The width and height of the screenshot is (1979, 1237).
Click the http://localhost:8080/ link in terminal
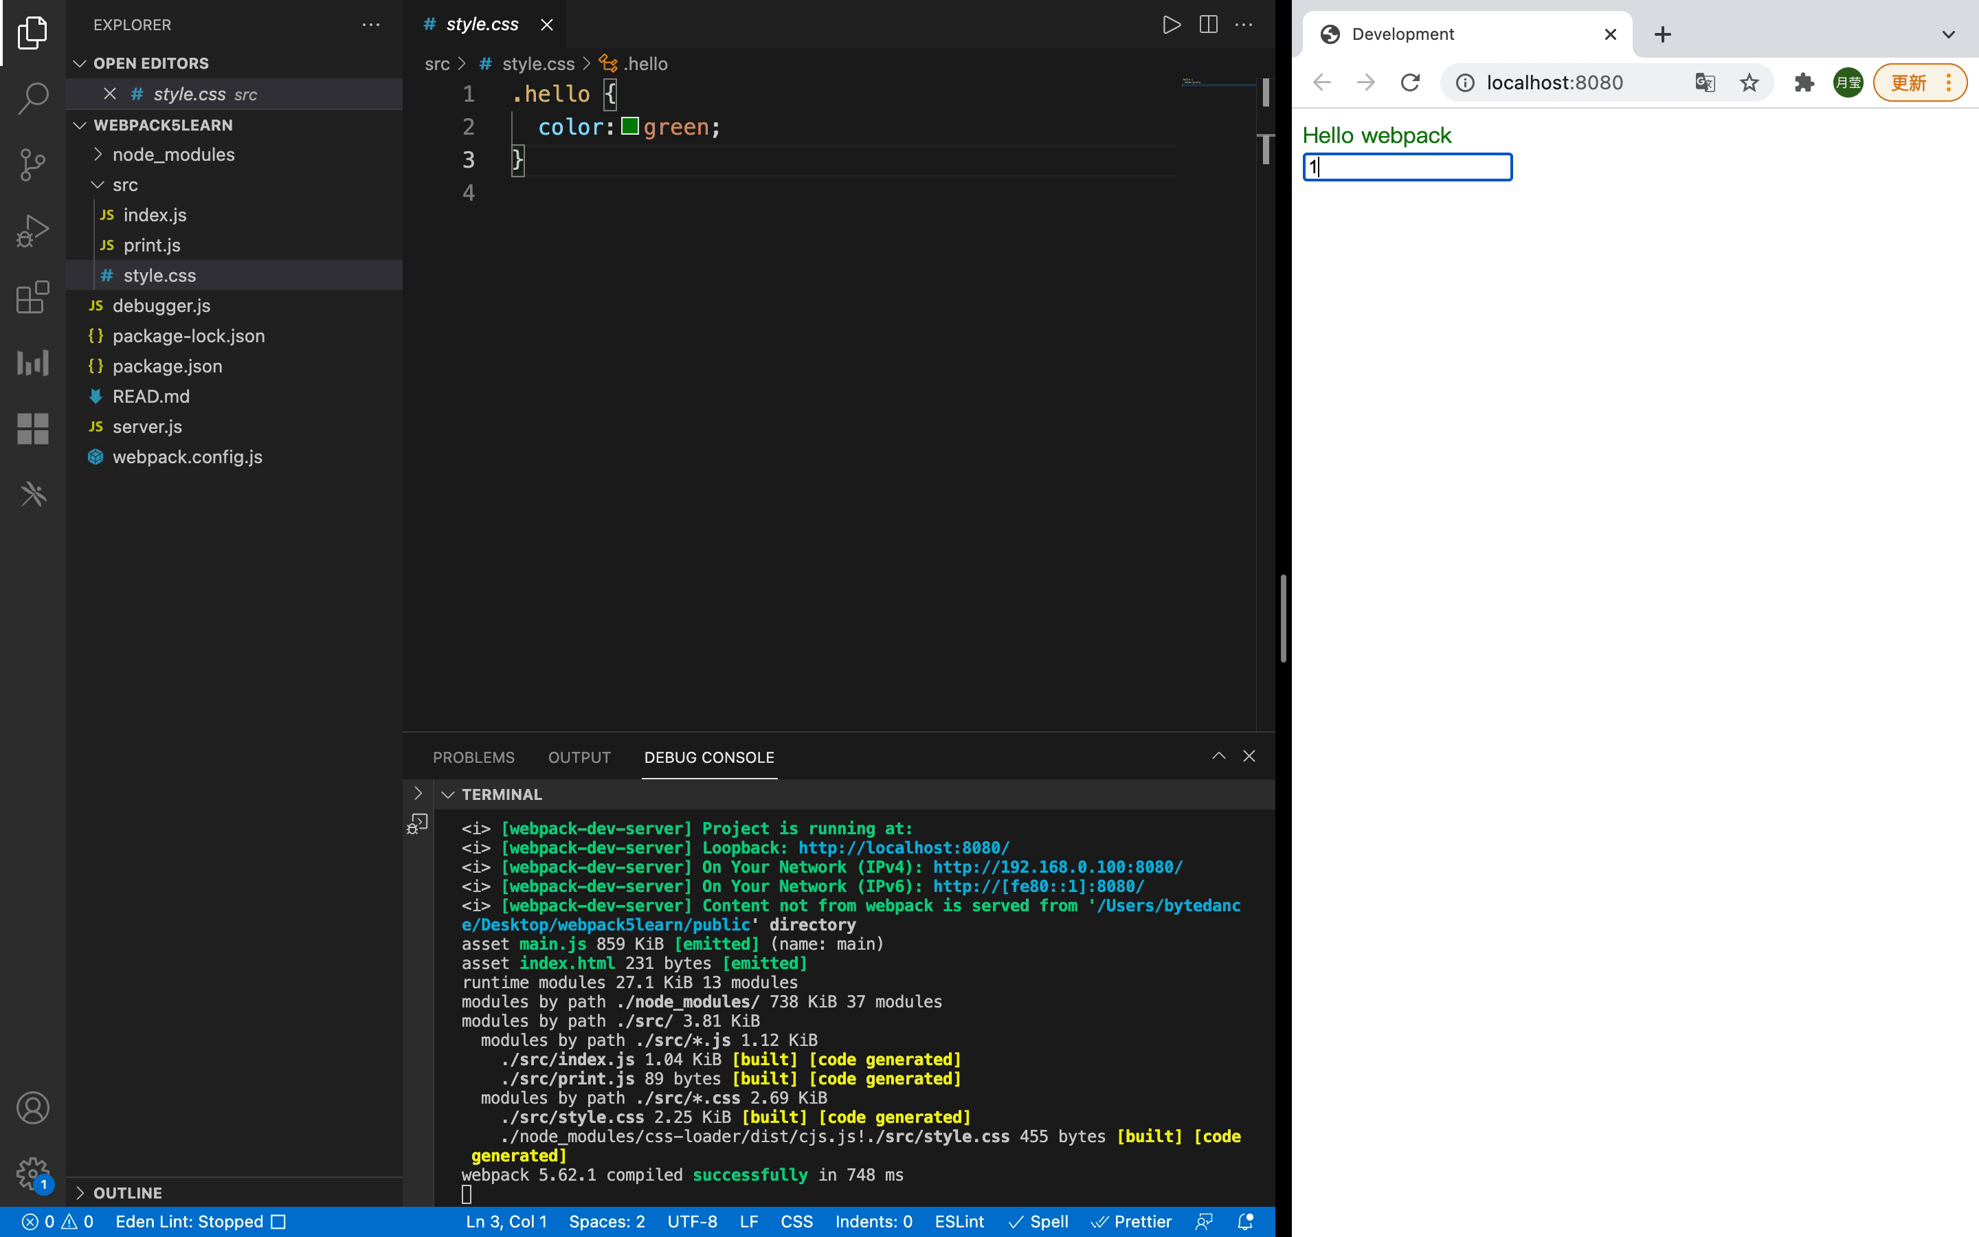pyautogui.click(x=904, y=847)
